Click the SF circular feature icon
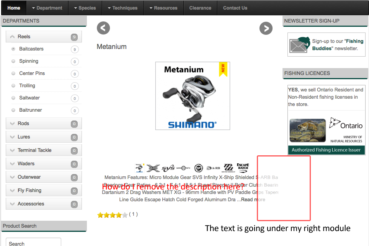The image size is (369, 246). coord(199,168)
